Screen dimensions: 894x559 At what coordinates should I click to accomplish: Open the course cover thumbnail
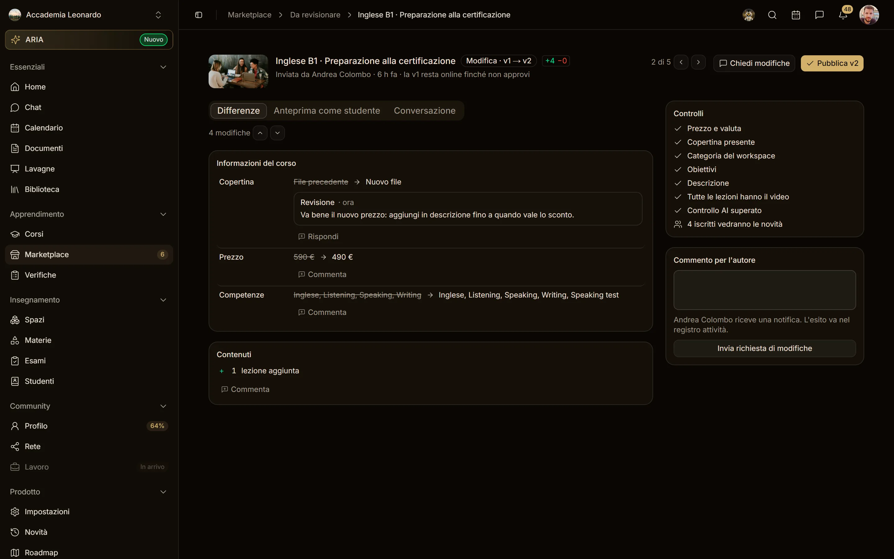(238, 71)
